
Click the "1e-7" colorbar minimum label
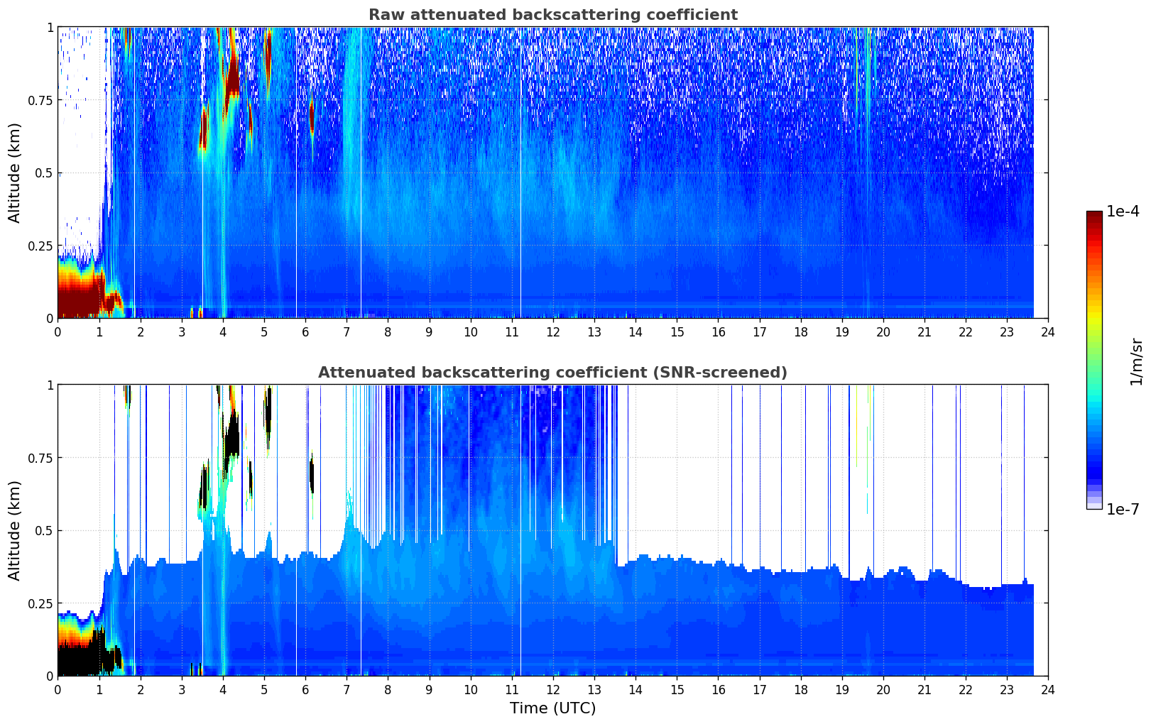pyautogui.click(x=1123, y=510)
